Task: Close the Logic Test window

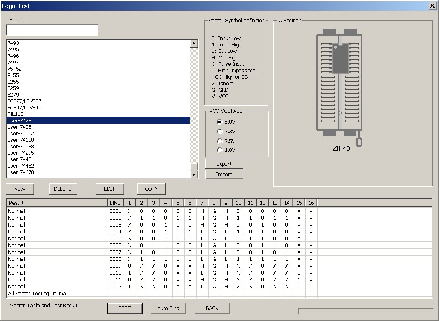Action: point(432,6)
